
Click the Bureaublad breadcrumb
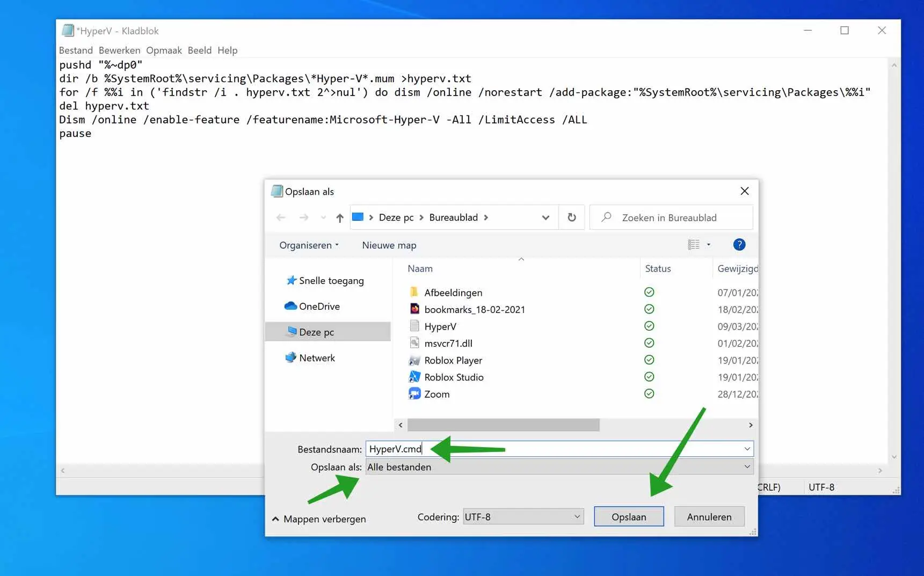point(453,217)
